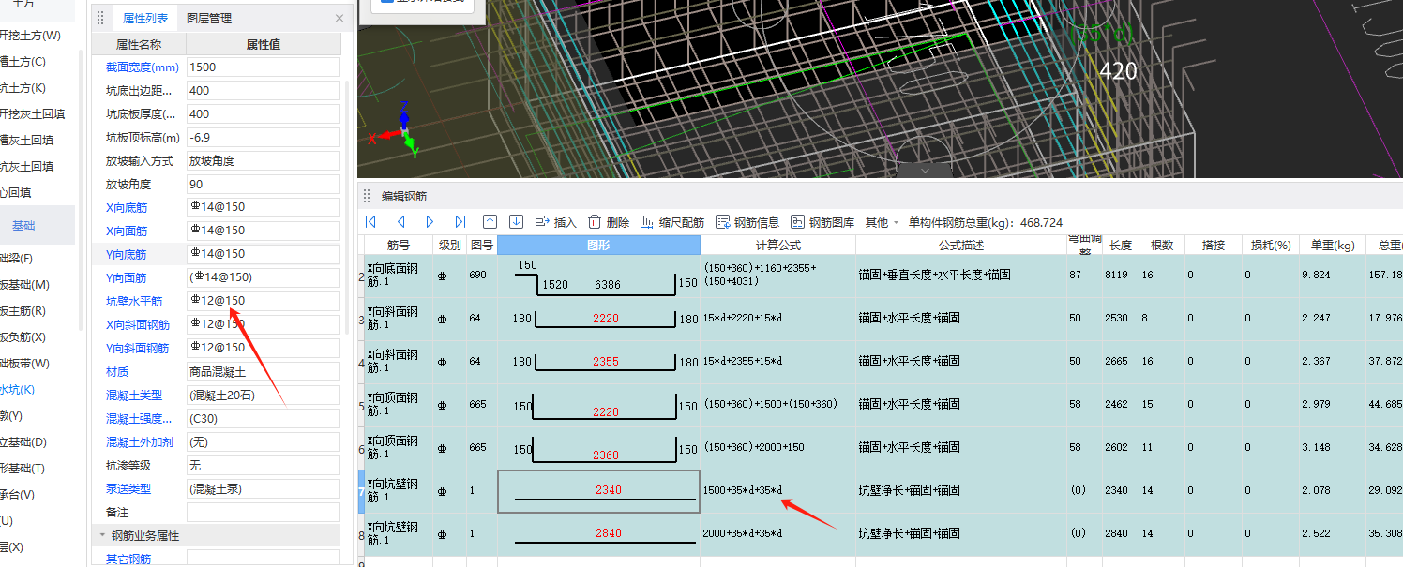Viewport: 1403px width, 567px height.
Task: Open 混凝土强度 value (C30)
Action: (x=264, y=418)
